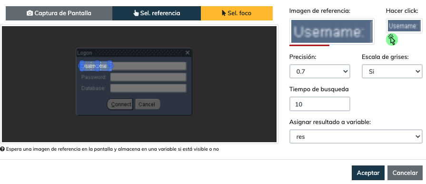The height and width of the screenshot is (184, 426).
Task: Click the Username field in Logon dialog
Action: [149, 66]
